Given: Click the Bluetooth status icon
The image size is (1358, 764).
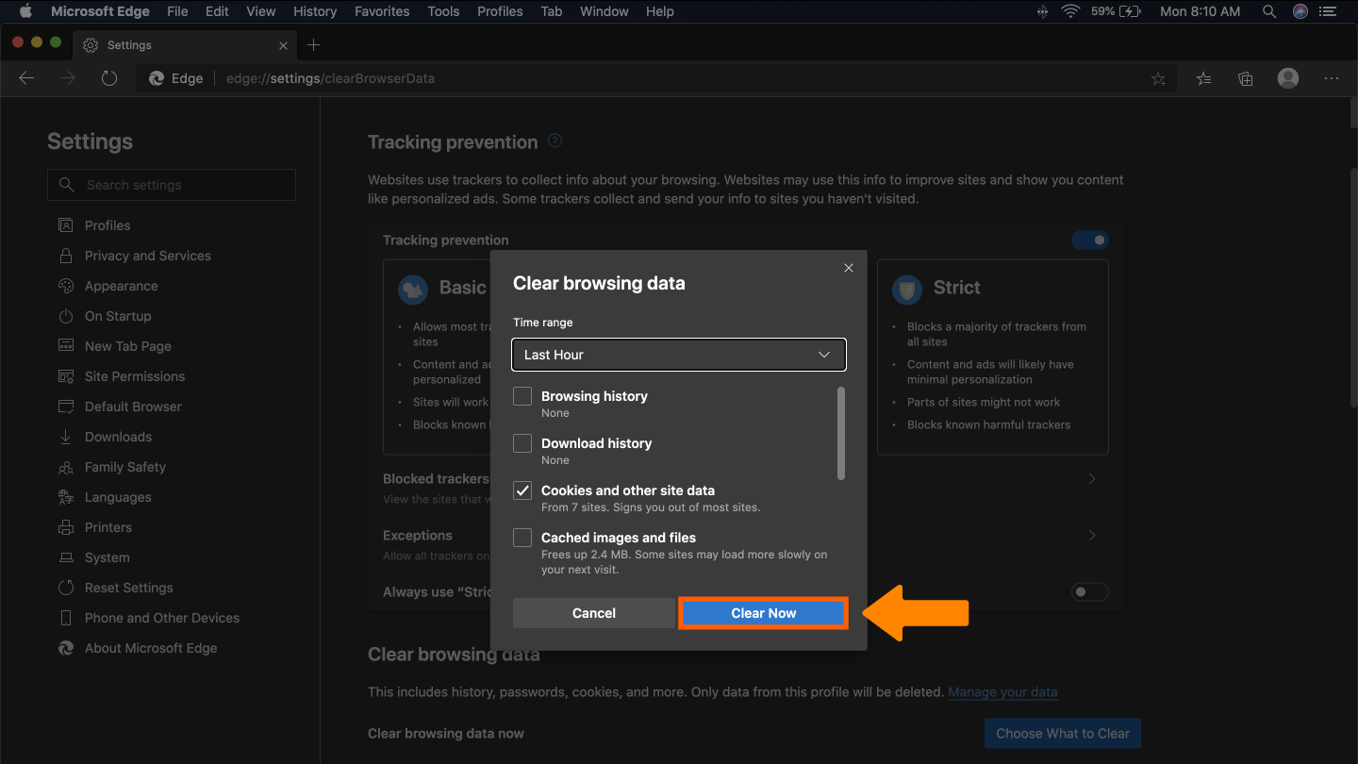Looking at the screenshot, I should [x=1042, y=11].
